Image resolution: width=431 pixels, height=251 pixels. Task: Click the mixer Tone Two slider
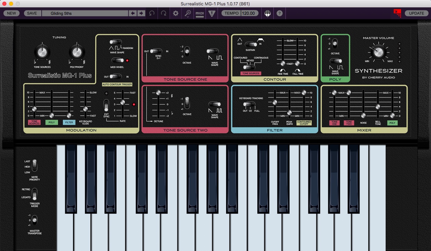[x=349, y=93]
